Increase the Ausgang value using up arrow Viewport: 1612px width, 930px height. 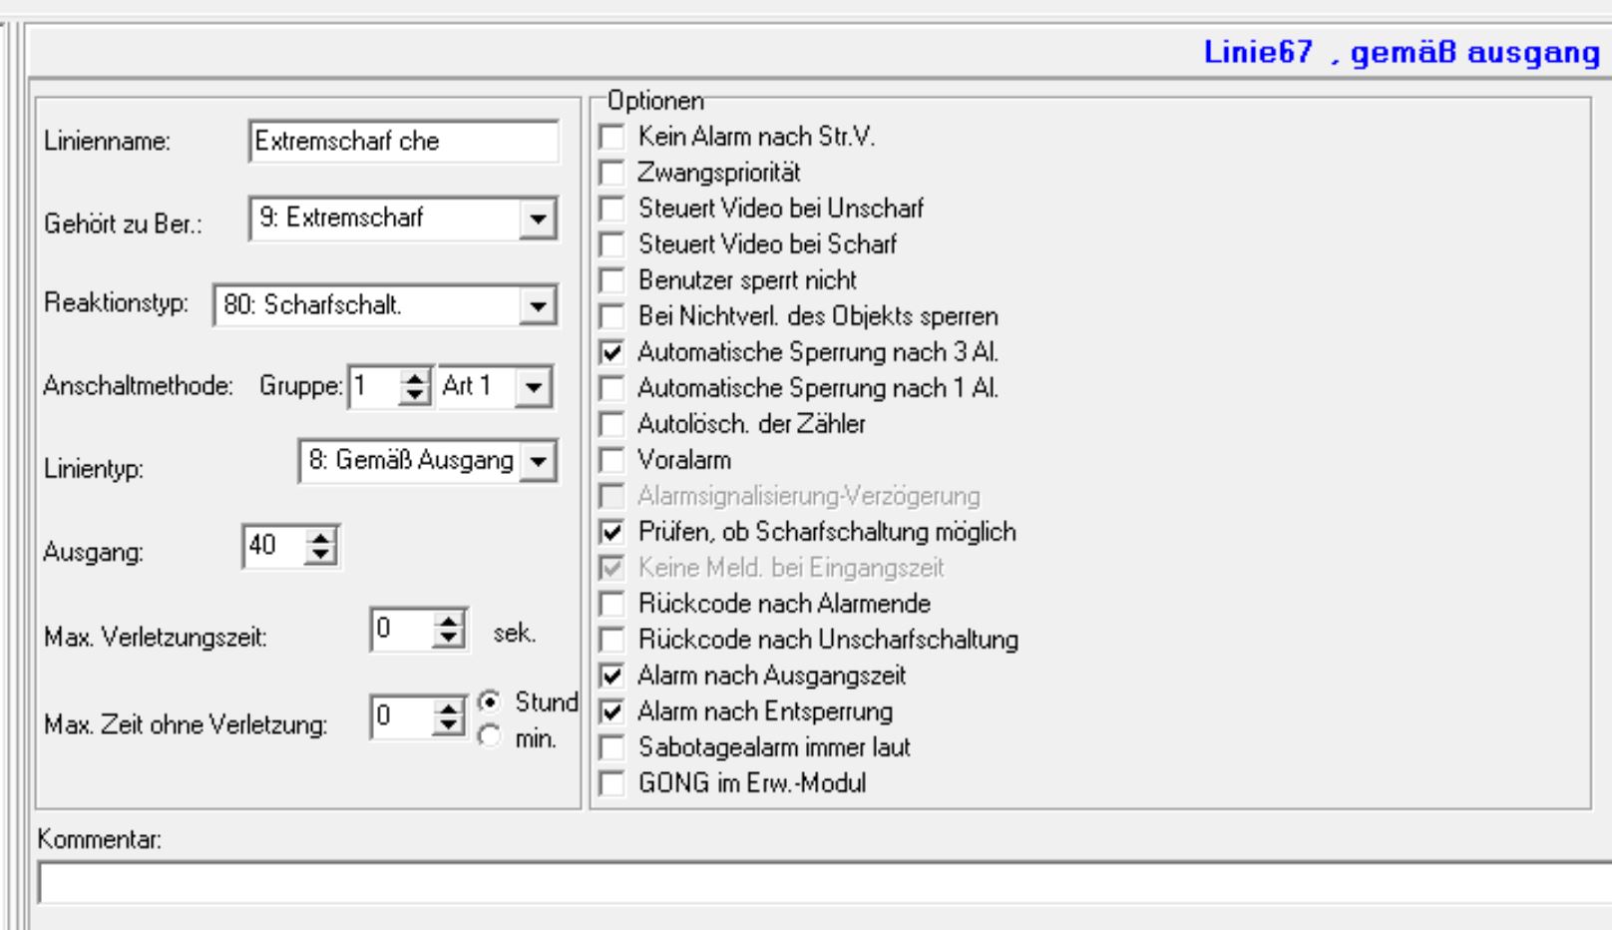(320, 539)
